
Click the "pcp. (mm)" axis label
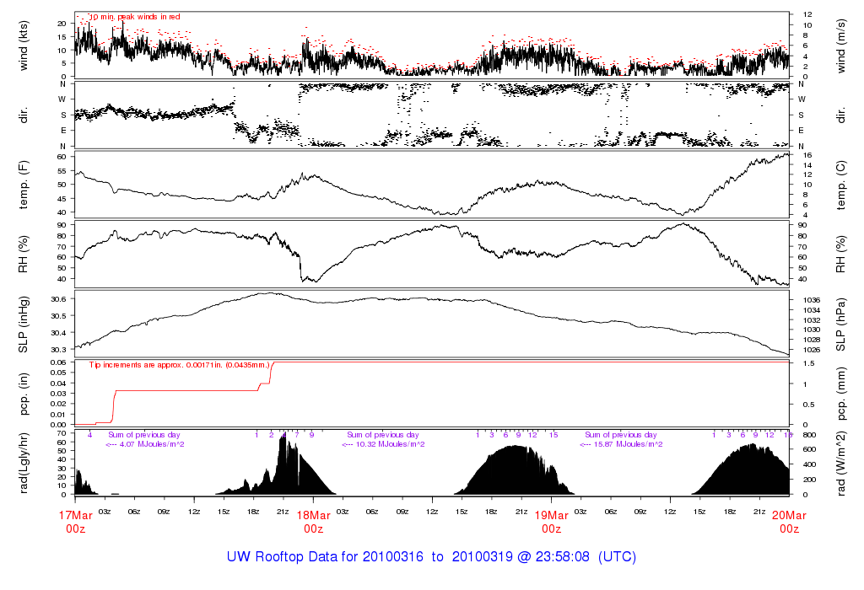click(x=841, y=394)
